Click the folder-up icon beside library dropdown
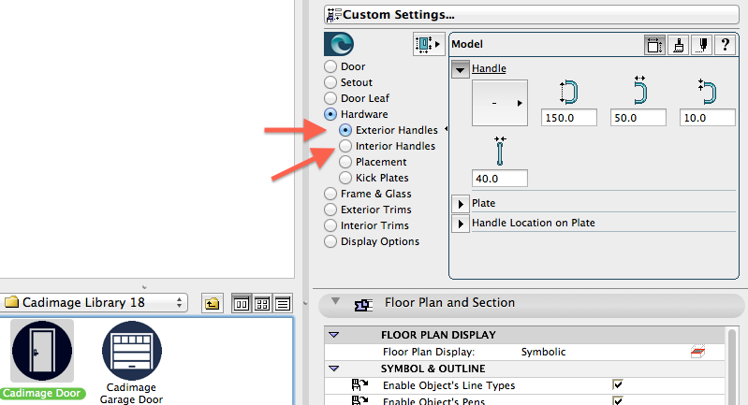The width and height of the screenshot is (748, 405). [x=212, y=303]
